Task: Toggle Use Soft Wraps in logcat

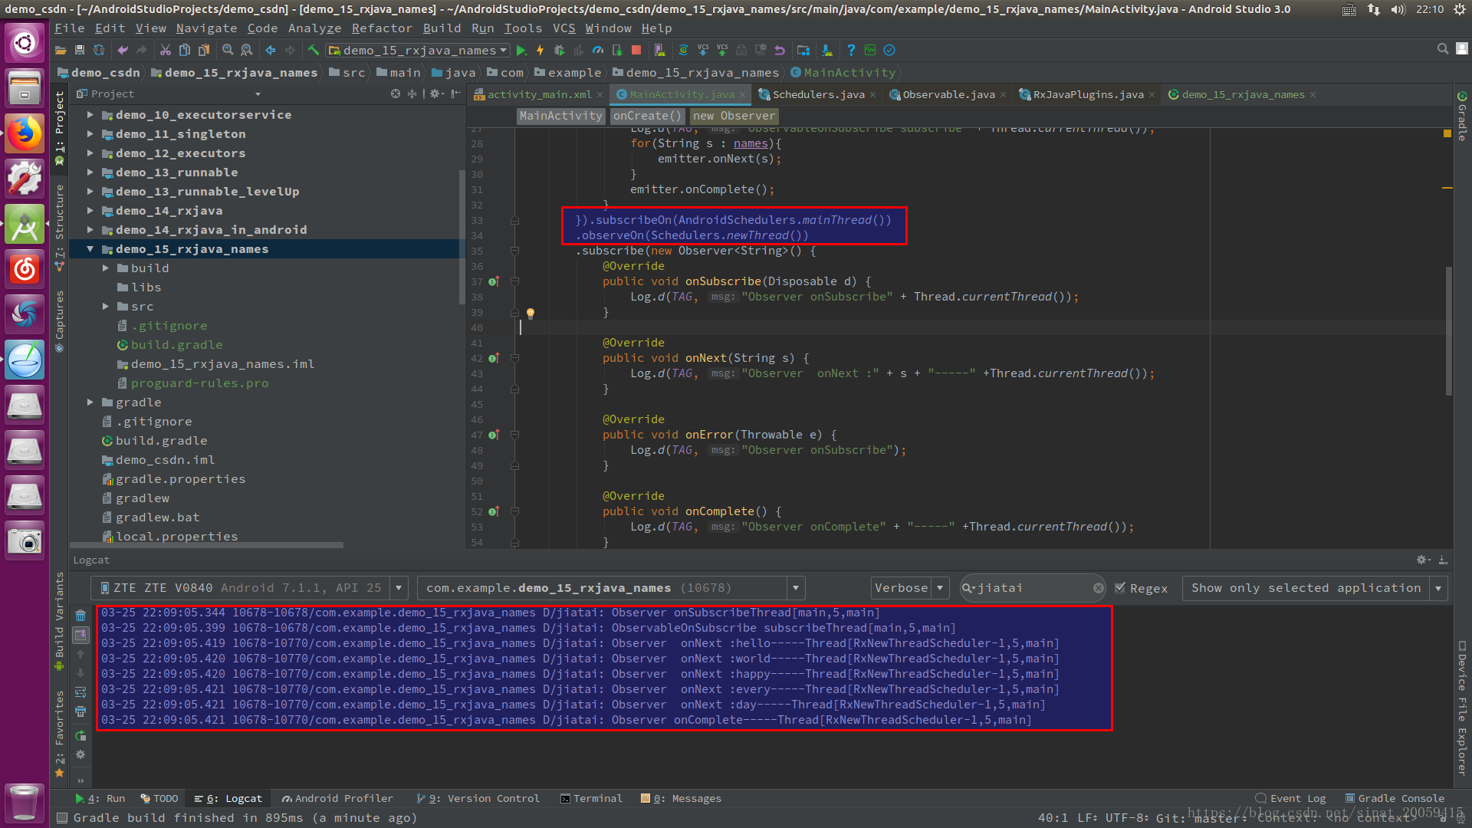Action: click(80, 692)
